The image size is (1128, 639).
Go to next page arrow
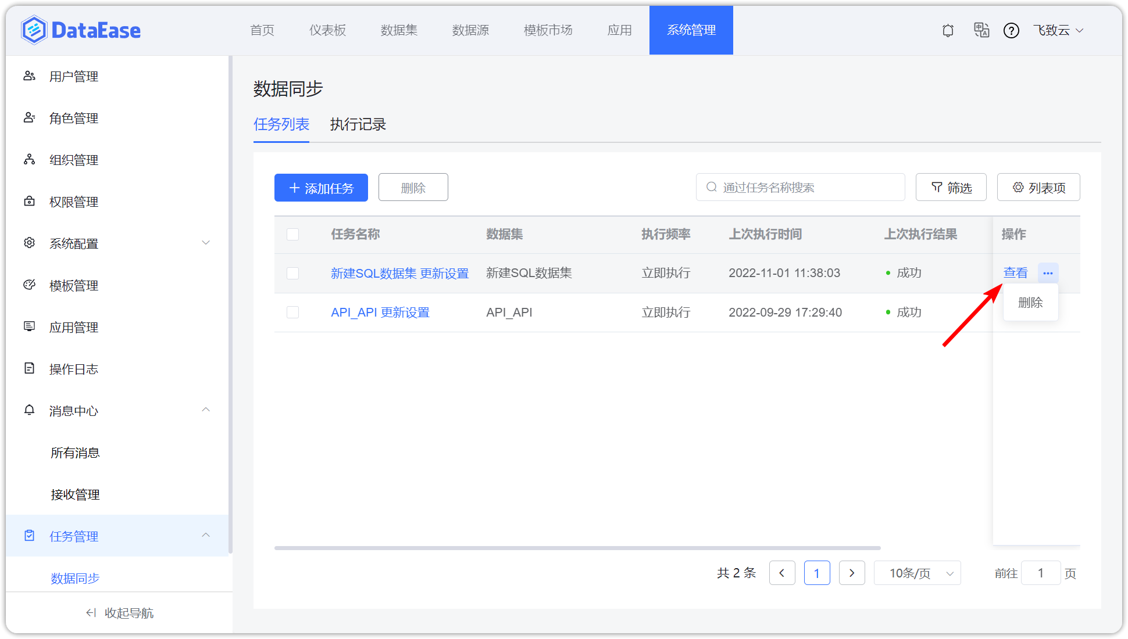pyautogui.click(x=852, y=573)
